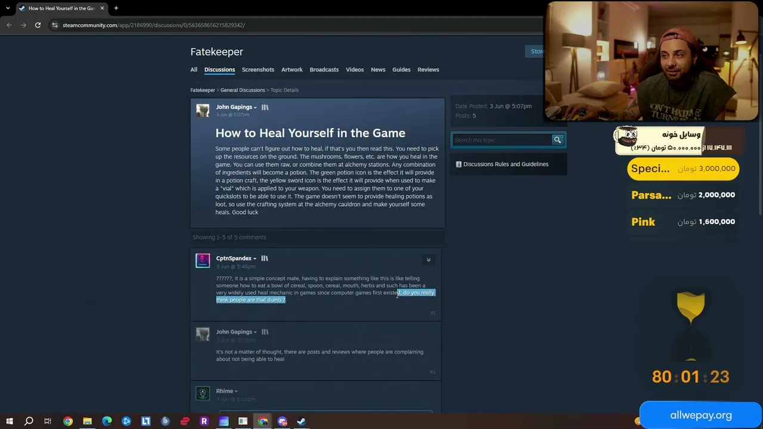
Task: Click the owns-game icon beside CptnSpandex
Action: click(x=265, y=259)
